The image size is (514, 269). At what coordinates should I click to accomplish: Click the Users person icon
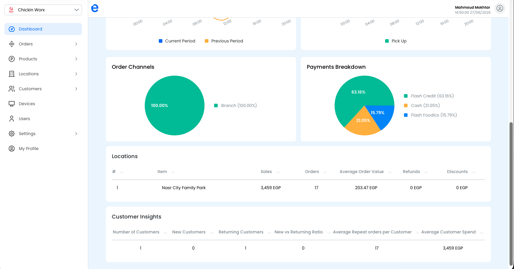[x=12, y=119]
